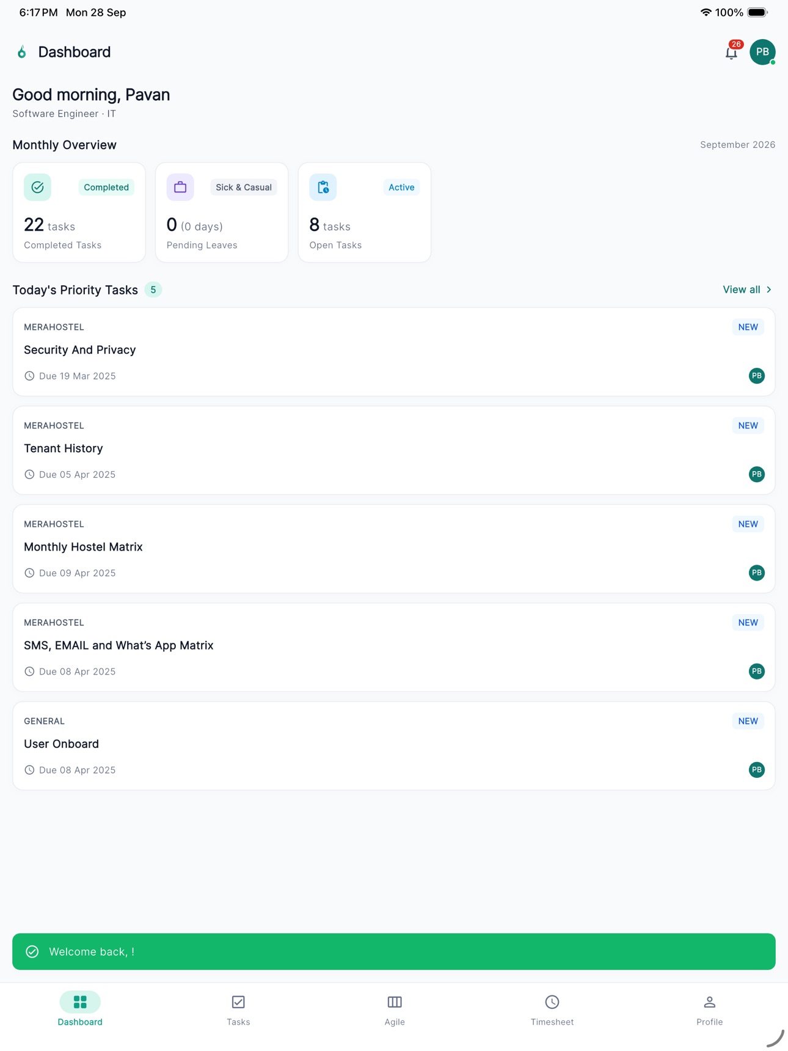Screen dimensions: 788x1051
Task: Open the Monthly Hostel Matrix task
Action: [394, 549]
